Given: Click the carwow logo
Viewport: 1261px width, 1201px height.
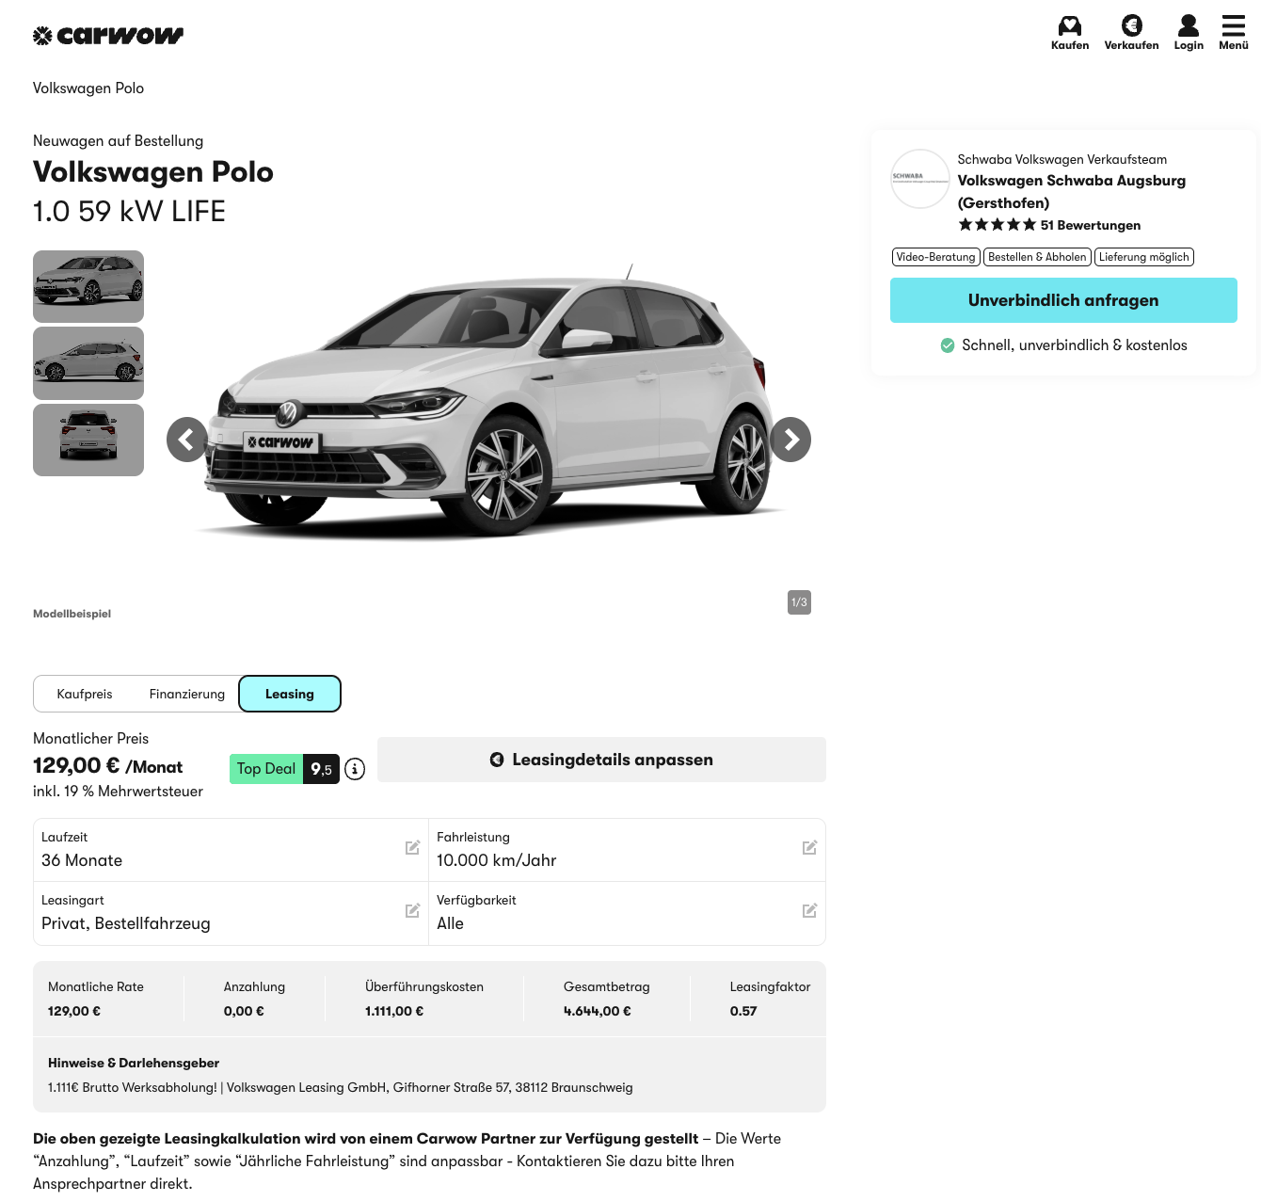Looking at the screenshot, I should [x=108, y=36].
